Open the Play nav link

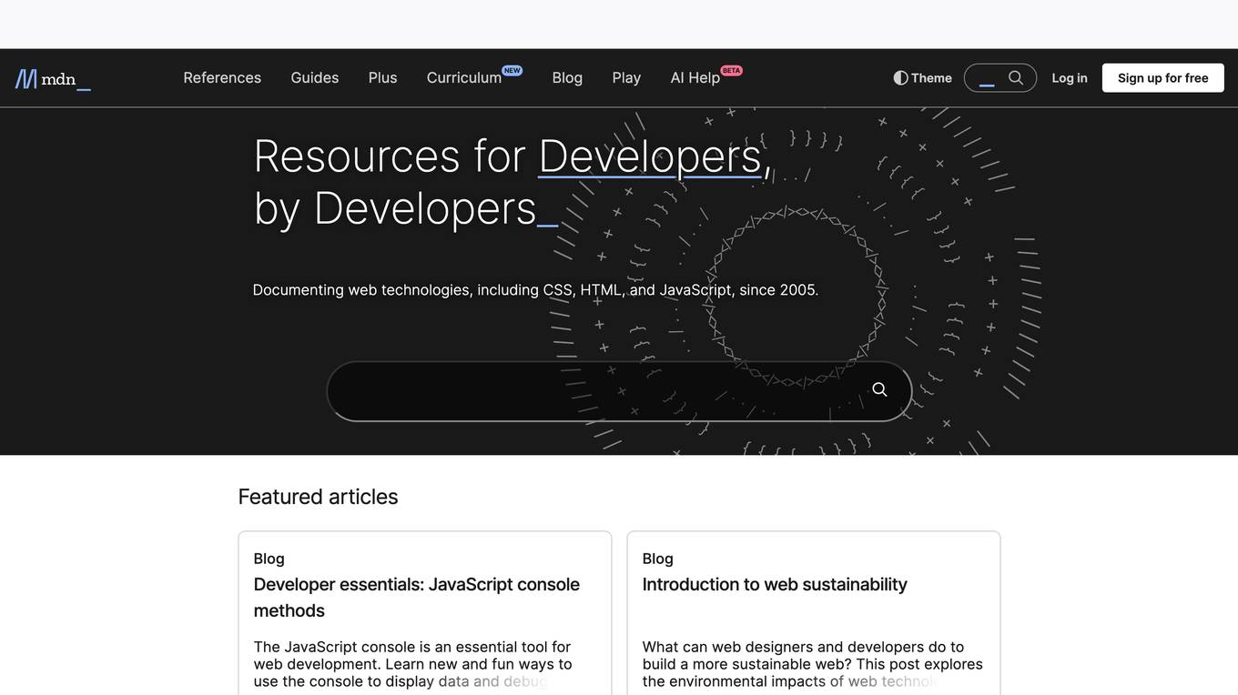[x=626, y=78]
